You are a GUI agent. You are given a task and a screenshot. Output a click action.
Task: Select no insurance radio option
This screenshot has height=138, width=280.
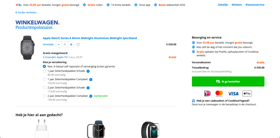[x=44, y=66]
